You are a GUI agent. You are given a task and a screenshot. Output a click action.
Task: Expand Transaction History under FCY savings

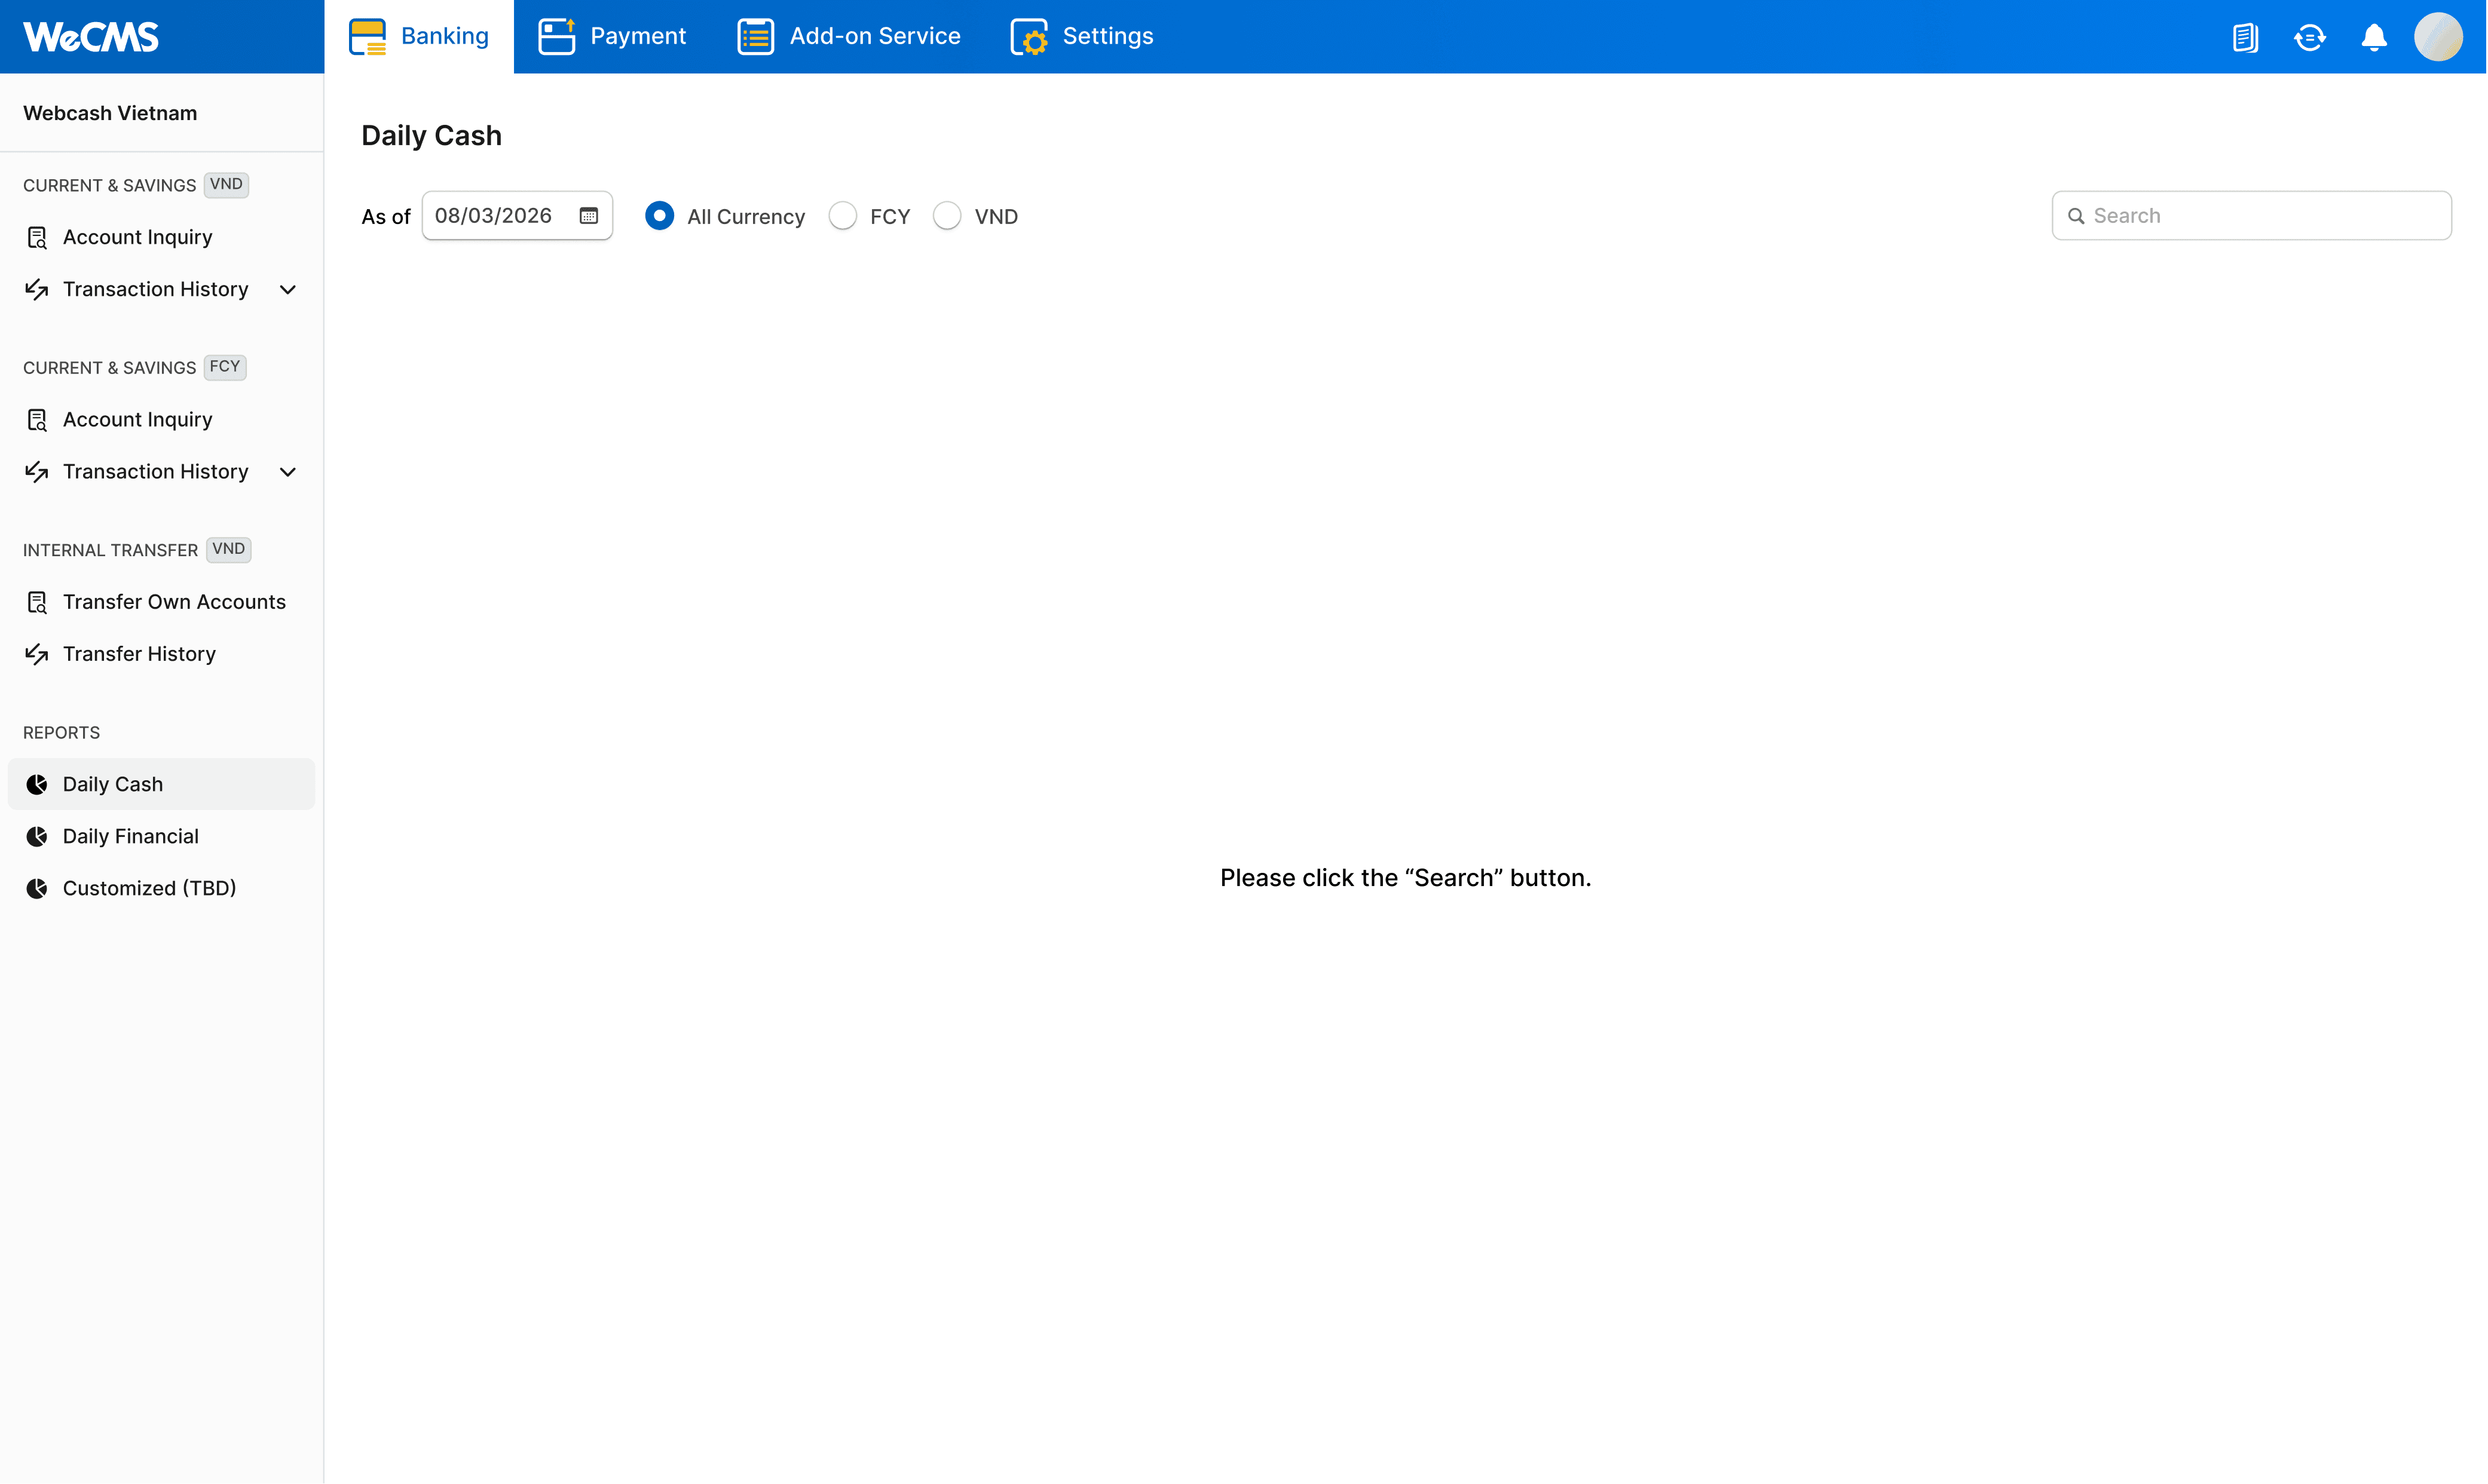click(x=287, y=472)
